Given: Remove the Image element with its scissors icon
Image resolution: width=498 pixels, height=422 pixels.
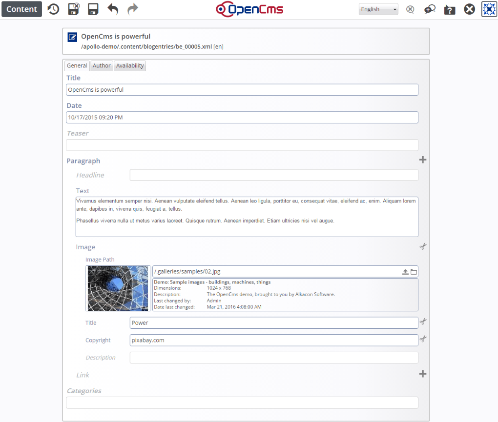Looking at the screenshot, I should click(x=423, y=246).
